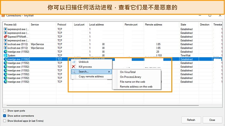This screenshot has height=126, width=225.
Task: Sort by the Protocol column header
Action: tap(64, 25)
